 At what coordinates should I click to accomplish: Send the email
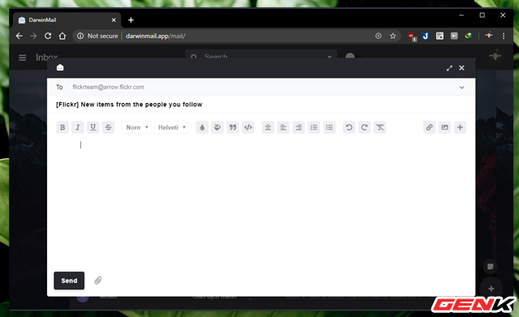pyautogui.click(x=69, y=281)
